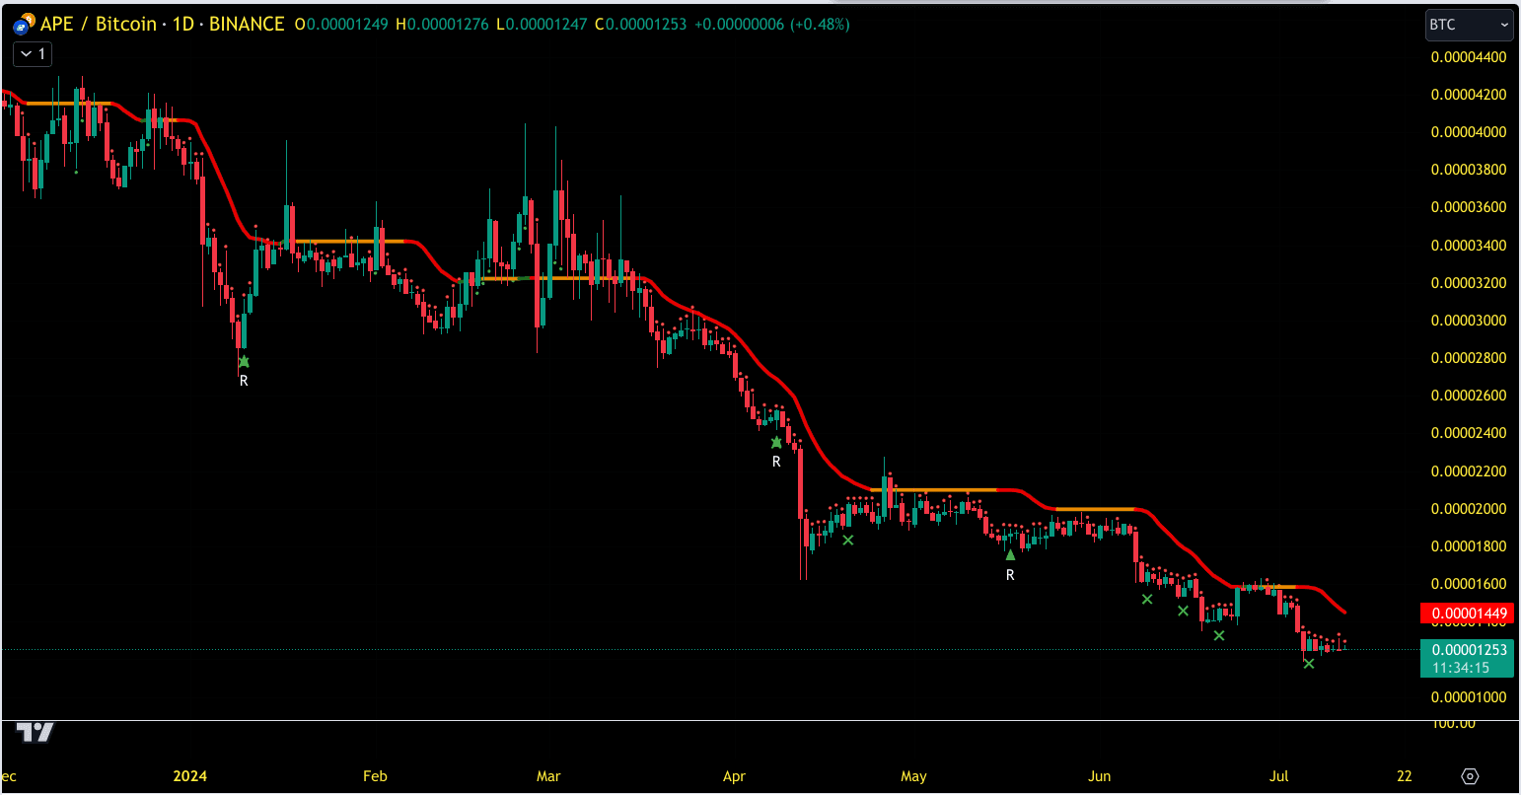Click the R signal label in April
The height and width of the screenshot is (795, 1521).
pos(776,462)
